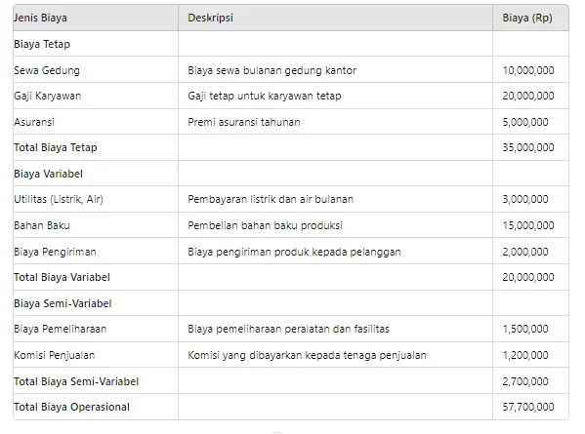Click the Premi asuransi tahunan description
Screen dimensions: 585x434
[x=243, y=122]
